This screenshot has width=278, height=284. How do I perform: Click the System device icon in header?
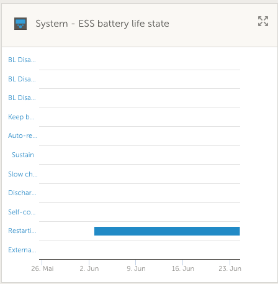[20, 24]
